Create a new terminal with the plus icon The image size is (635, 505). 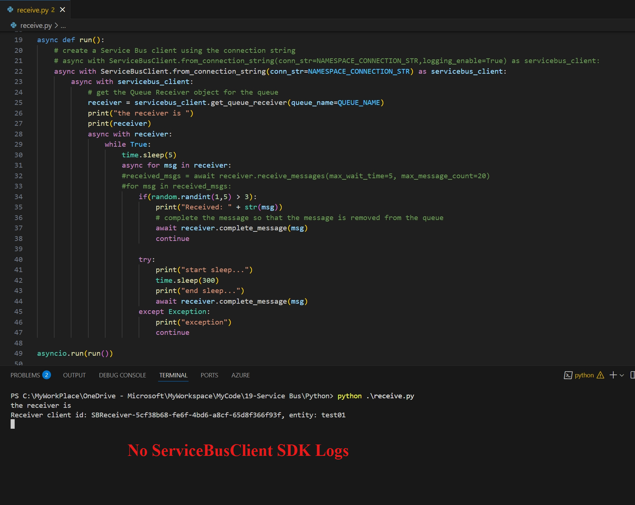point(613,375)
